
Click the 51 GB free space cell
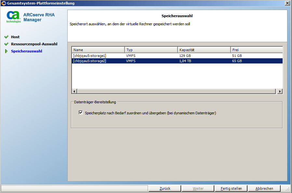click(x=237, y=56)
